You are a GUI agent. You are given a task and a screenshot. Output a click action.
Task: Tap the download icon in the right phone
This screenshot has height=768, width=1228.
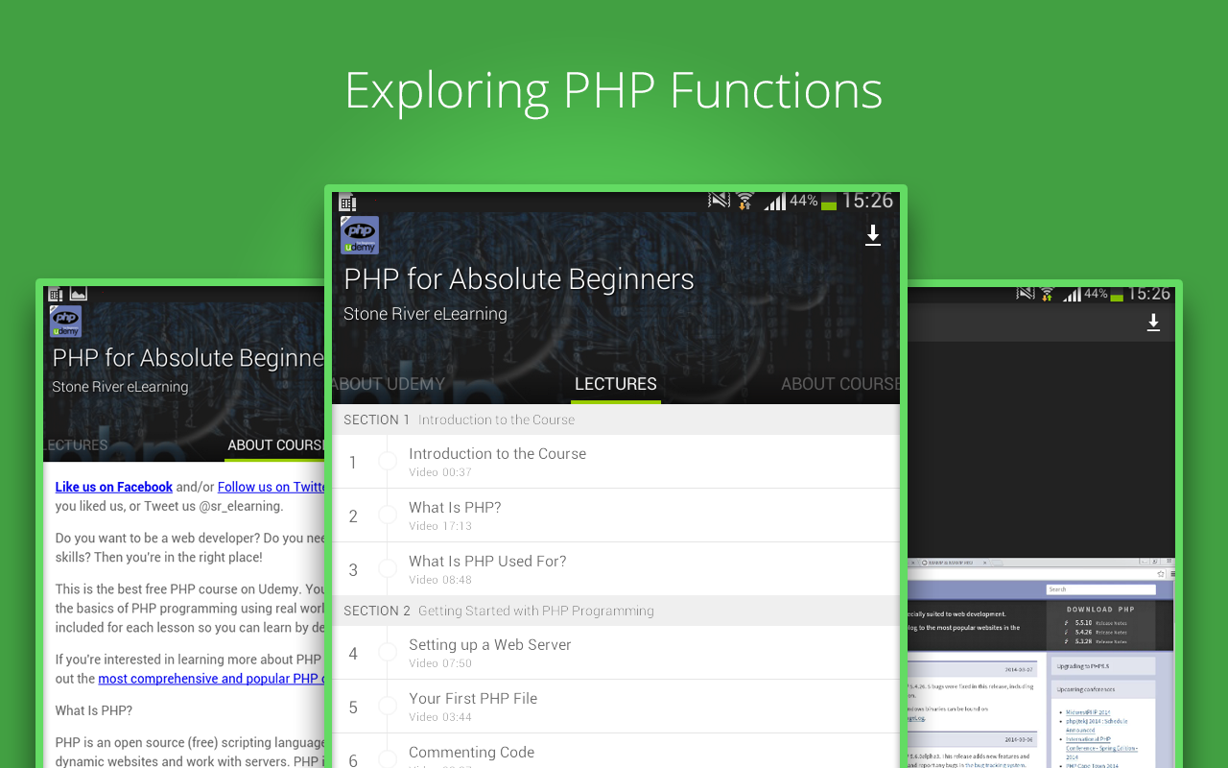point(1154,323)
